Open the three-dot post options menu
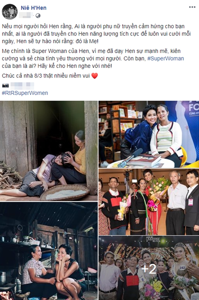Screen dimensions: 199x300 click(192, 7)
